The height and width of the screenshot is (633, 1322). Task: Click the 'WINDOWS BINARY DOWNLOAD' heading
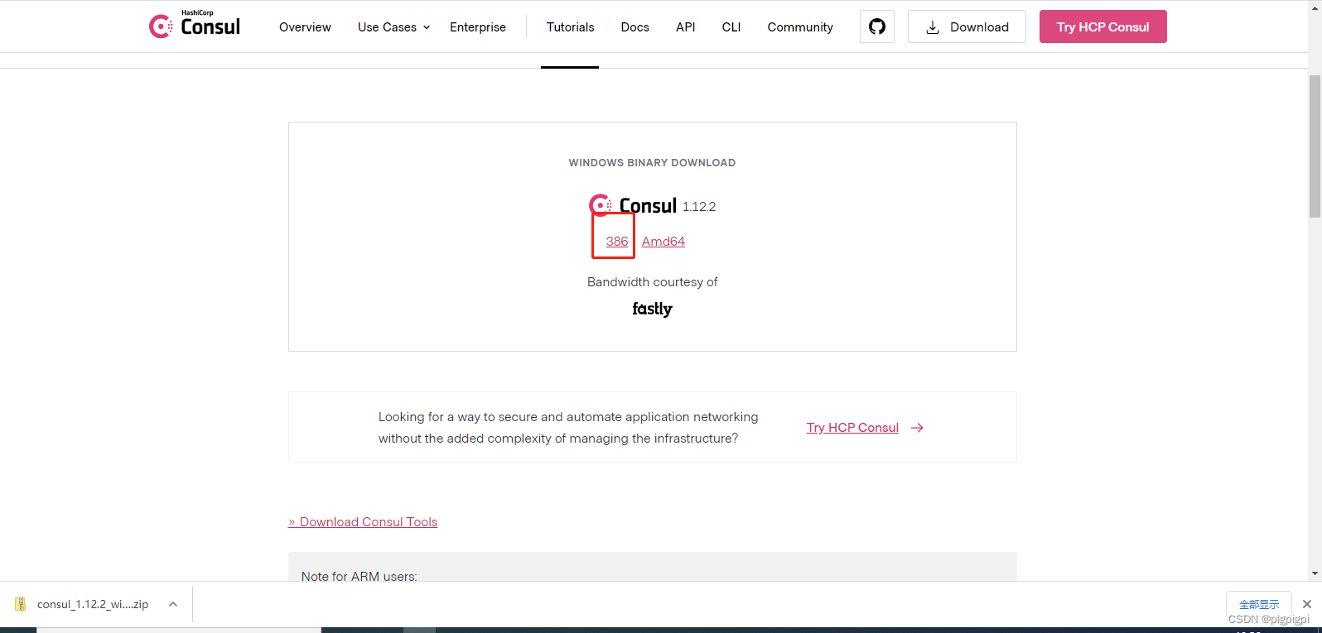point(652,163)
